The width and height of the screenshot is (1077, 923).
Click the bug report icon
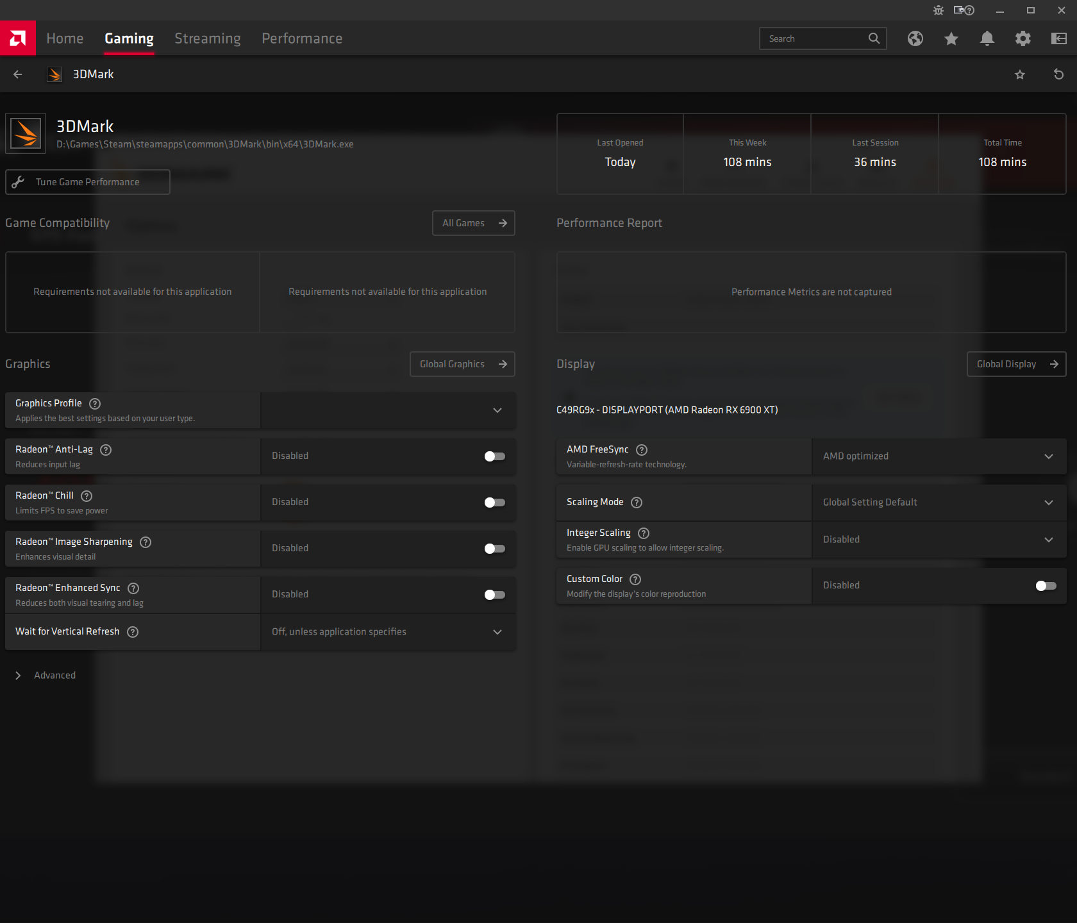pos(939,10)
